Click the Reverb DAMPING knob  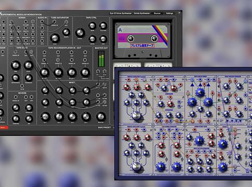coord(16,119)
